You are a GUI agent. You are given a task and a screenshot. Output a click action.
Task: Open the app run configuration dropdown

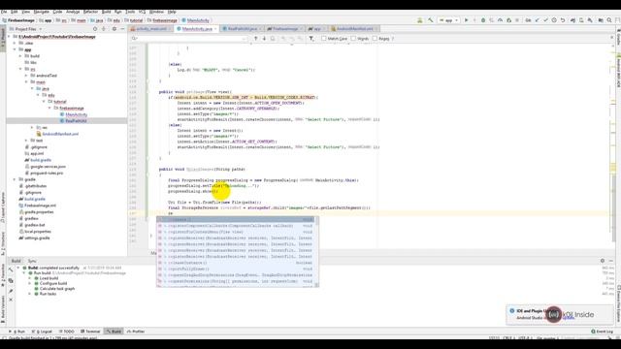pyautogui.click(x=448, y=20)
